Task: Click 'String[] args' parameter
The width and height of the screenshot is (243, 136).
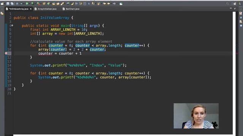Action: point(84,26)
